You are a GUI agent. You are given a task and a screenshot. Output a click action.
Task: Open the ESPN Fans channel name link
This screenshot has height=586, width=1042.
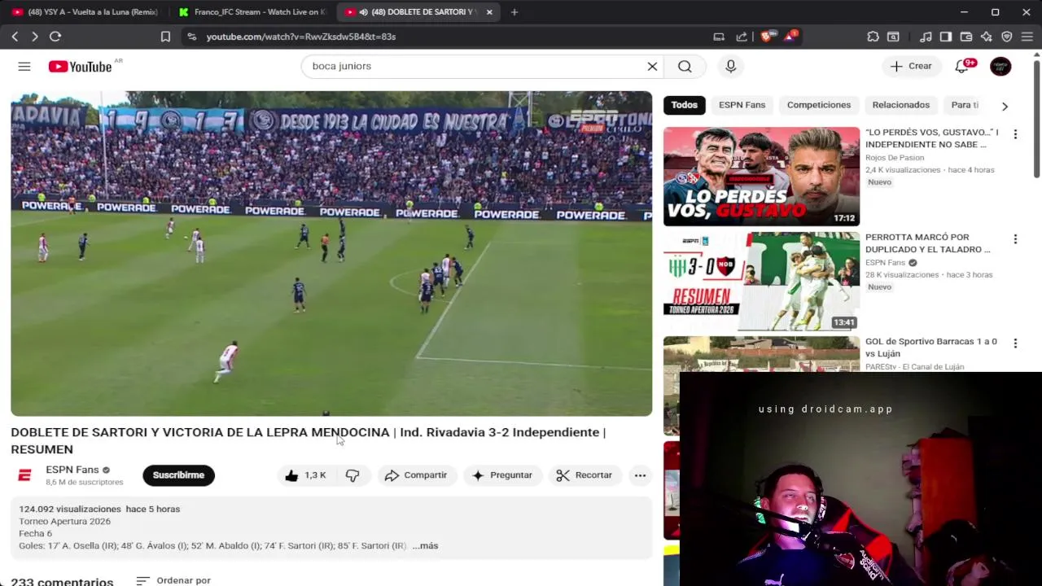pyautogui.click(x=72, y=470)
